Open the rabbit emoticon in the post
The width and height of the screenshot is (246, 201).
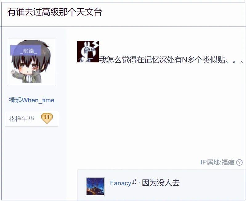[88, 52]
